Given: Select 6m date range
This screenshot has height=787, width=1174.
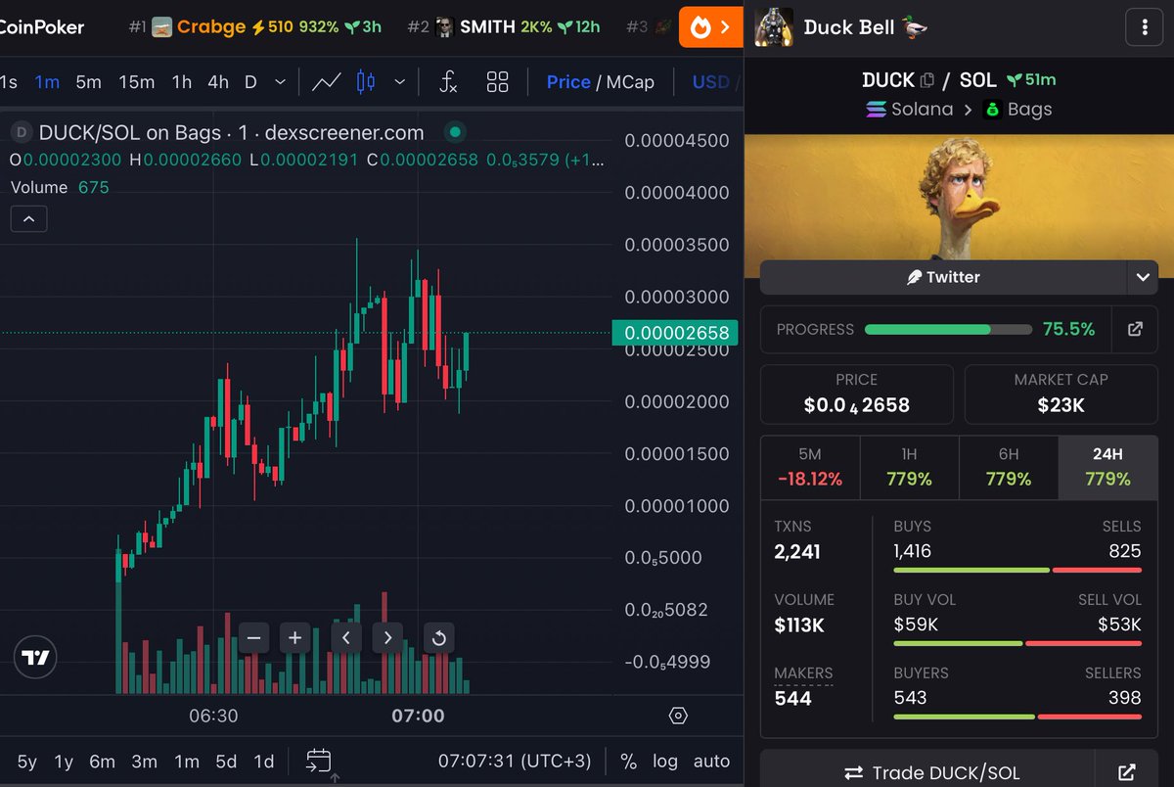Looking at the screenshot, I should [102, 761].
